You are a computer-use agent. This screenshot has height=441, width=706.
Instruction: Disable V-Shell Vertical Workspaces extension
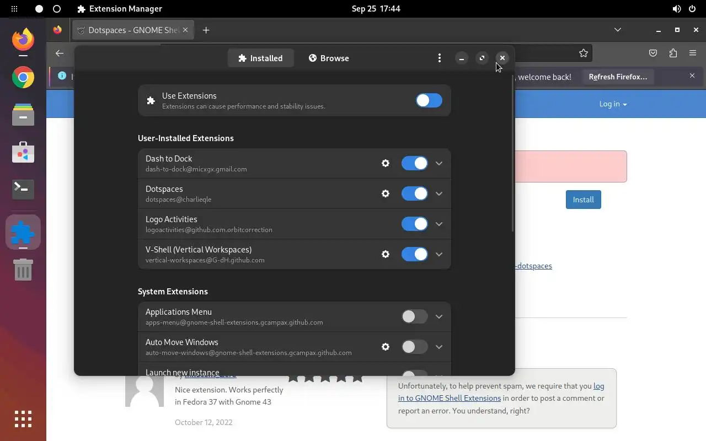tap(414, 254)
